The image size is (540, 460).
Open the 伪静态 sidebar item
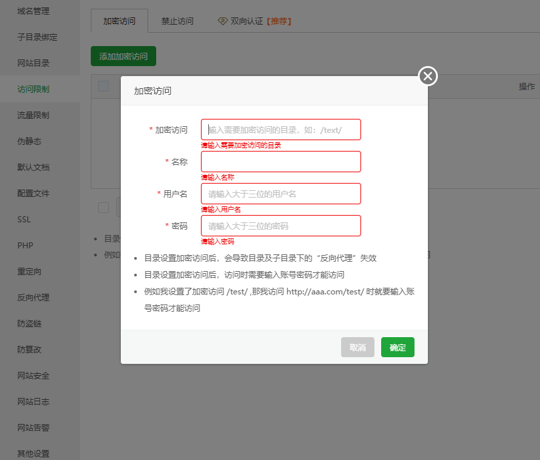point(29,142)
